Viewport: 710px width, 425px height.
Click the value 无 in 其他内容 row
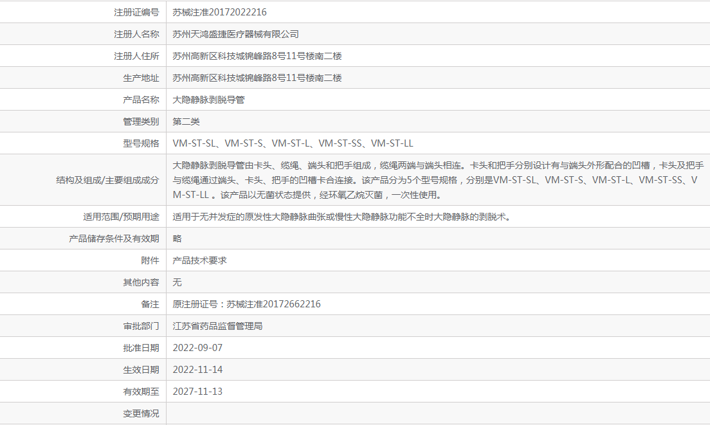[x=177, y=282]
